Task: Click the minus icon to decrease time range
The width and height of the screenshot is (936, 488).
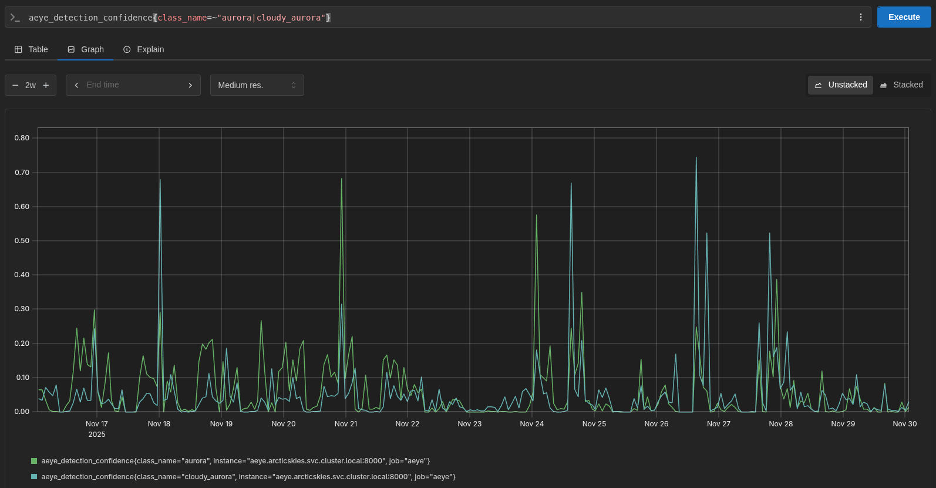Action: point(15,85)
